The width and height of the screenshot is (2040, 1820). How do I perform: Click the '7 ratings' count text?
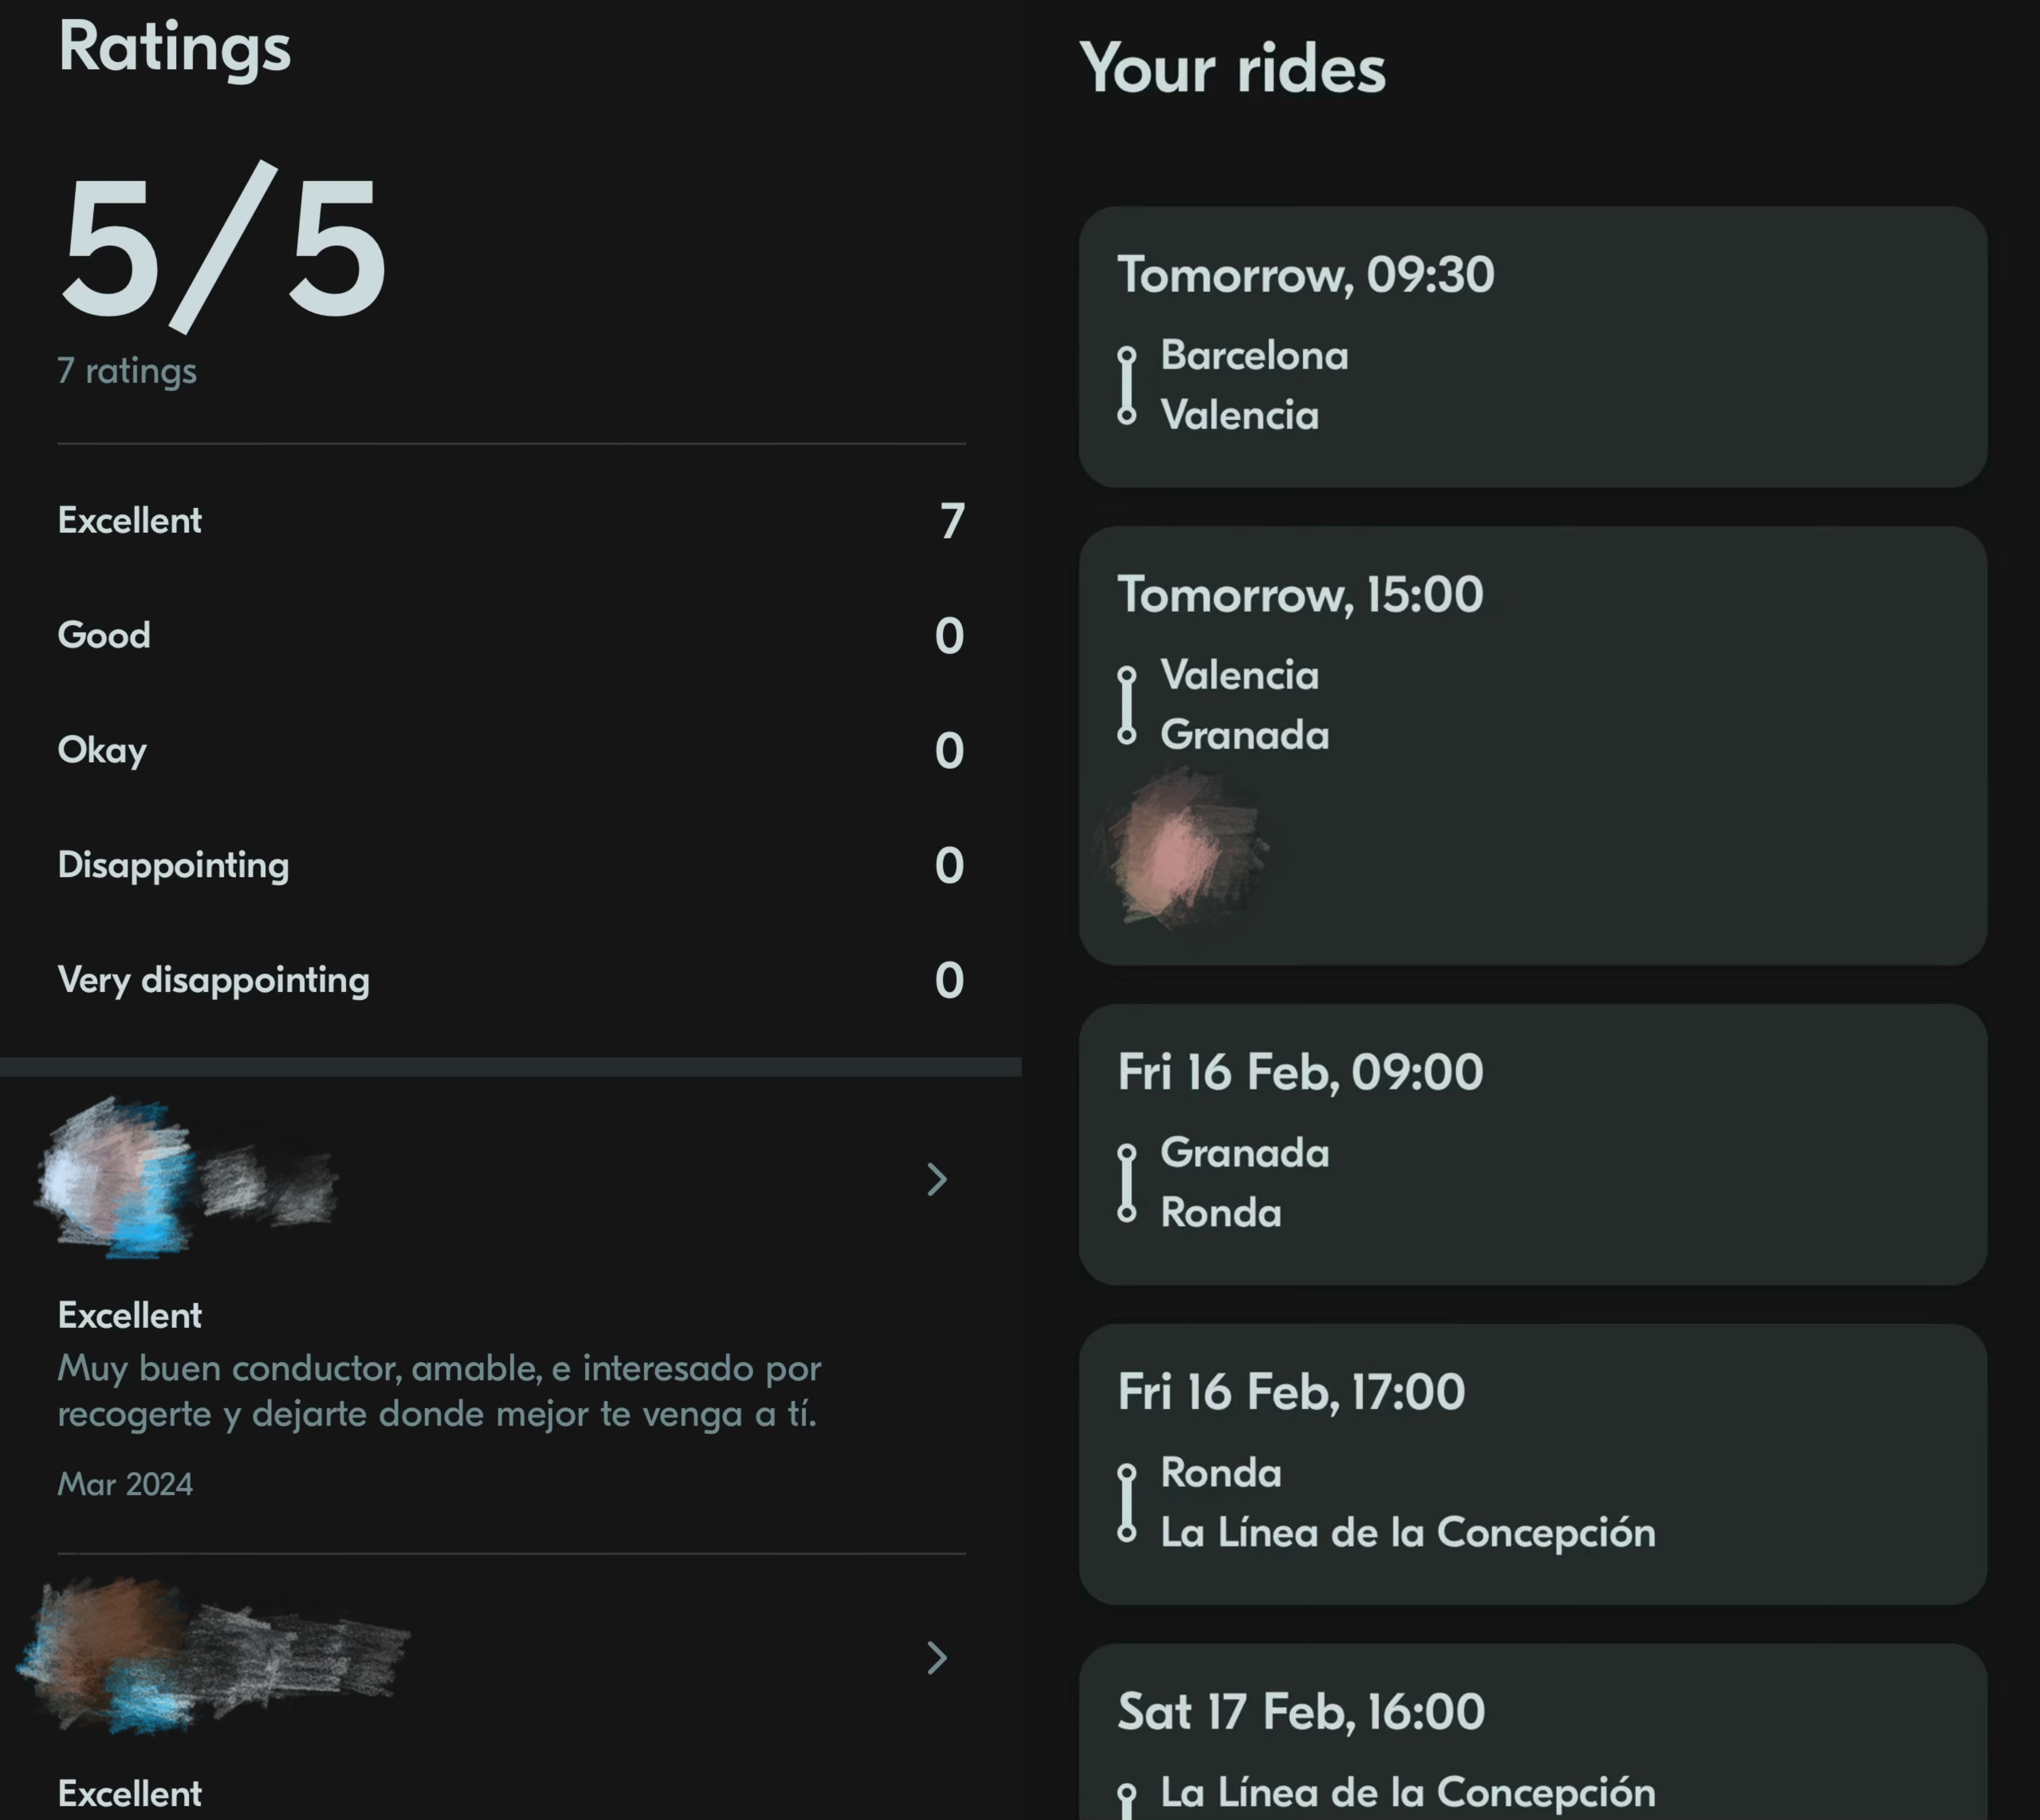(x=127, y=371)
